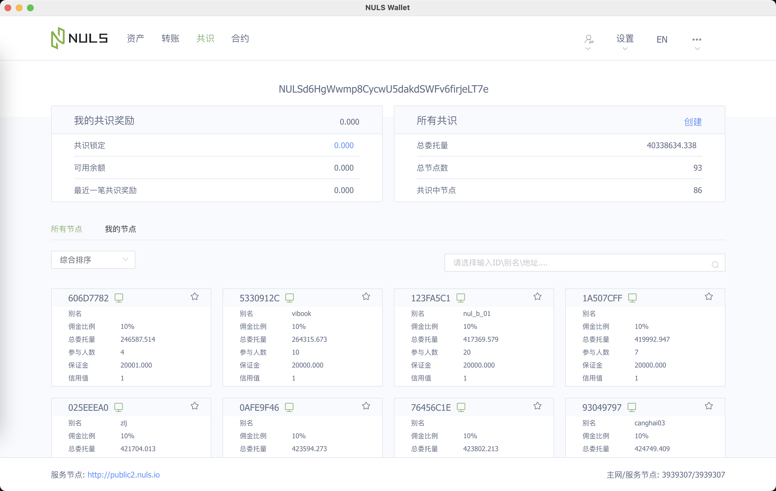
Task: Select the 共识 consensus tab
Action: [205, 39]
